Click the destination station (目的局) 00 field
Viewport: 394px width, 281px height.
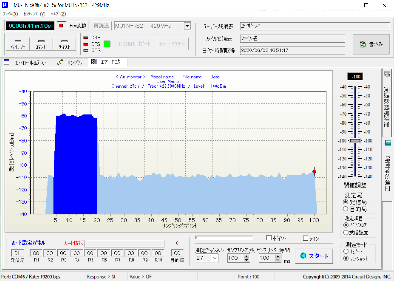pos(177,253)
